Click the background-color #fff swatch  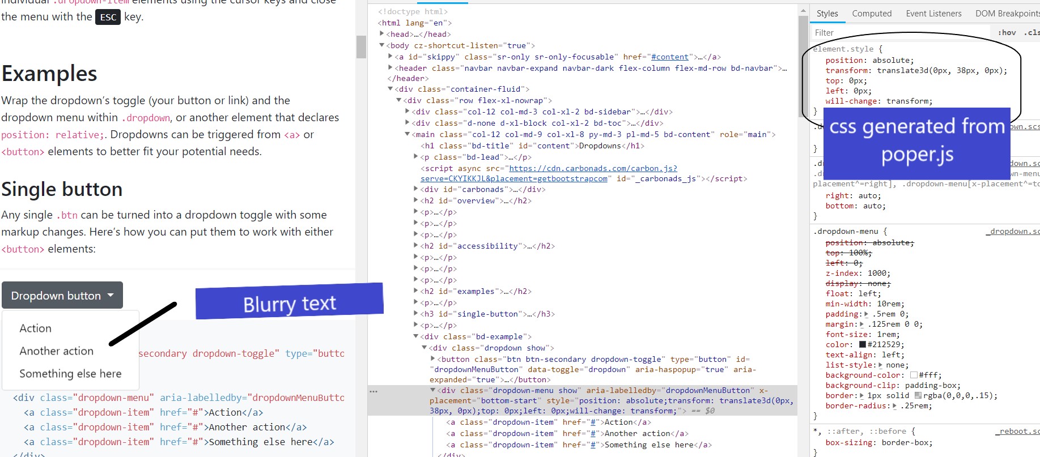tap(914, 375)
